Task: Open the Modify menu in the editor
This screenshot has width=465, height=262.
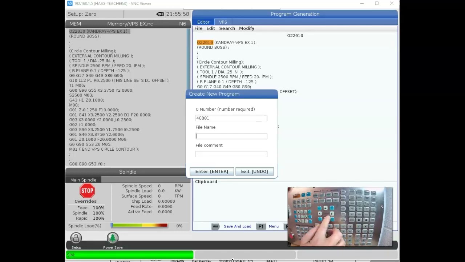Action: [247, 28]
